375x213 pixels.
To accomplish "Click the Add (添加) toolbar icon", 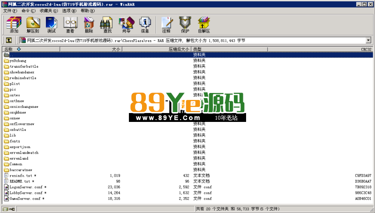I will 14,24.
